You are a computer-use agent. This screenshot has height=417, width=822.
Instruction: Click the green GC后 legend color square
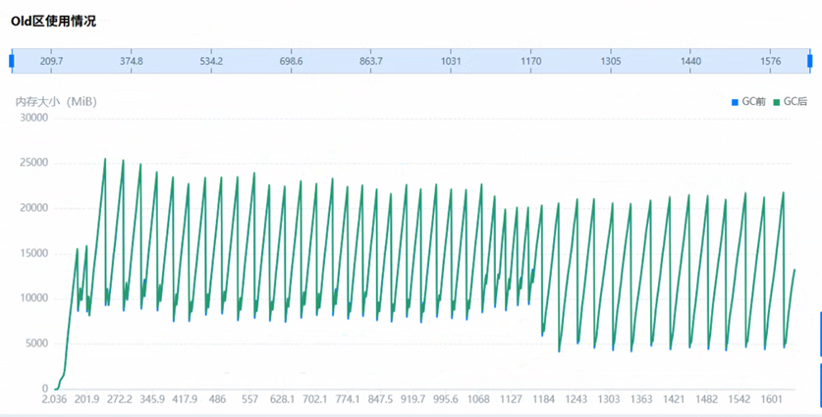776,102
